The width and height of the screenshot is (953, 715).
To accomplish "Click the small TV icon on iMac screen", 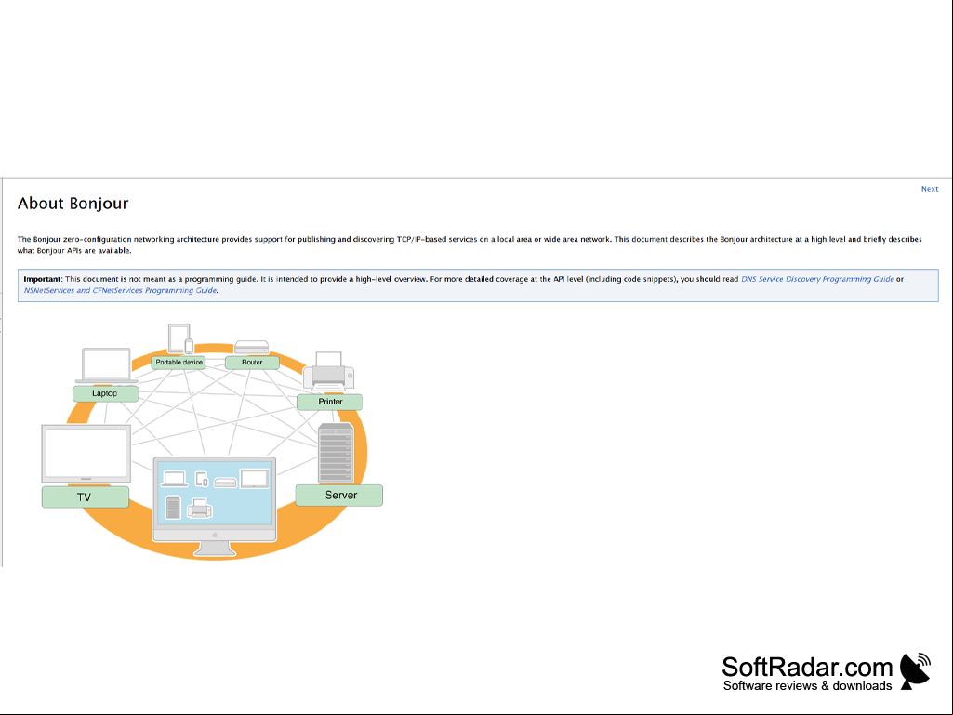I will (x=255, y=479).
